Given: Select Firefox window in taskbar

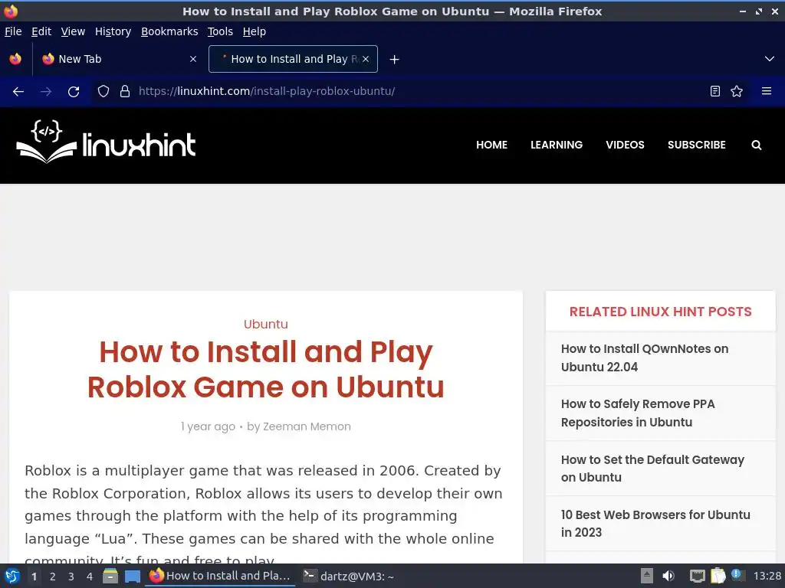Looking at the screenshot, I should pyautogui.click(x=220, y=576).
